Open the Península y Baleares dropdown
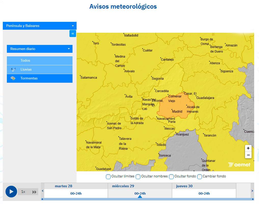This screenshot has width=259, height=204. (x=39, y=26)
